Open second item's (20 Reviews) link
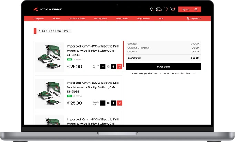Image resolution: width=235 pixels, height=142 pixels. pos(78,96)
